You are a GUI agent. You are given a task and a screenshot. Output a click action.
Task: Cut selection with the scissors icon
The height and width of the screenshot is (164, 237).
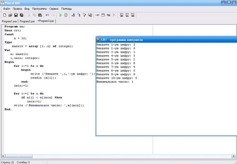pos(29,15)
